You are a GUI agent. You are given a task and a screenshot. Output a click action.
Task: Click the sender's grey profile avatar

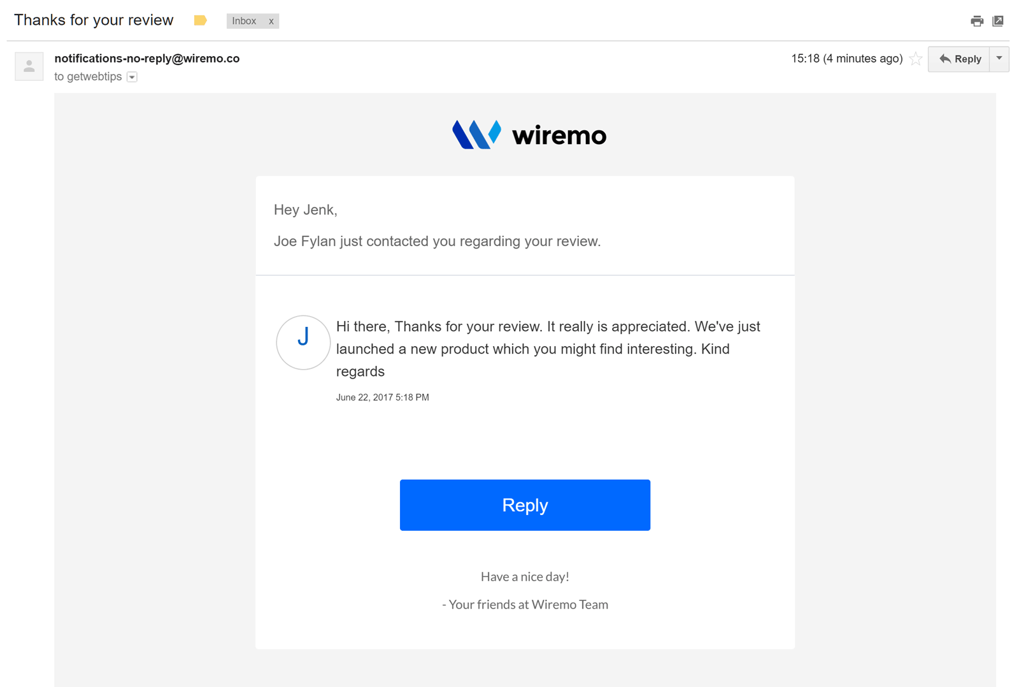click(x=29, y=66)
